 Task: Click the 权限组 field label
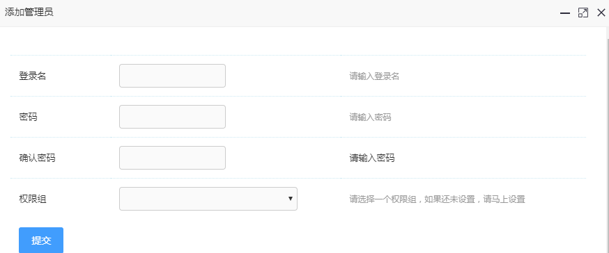click(x=33, y=199)
